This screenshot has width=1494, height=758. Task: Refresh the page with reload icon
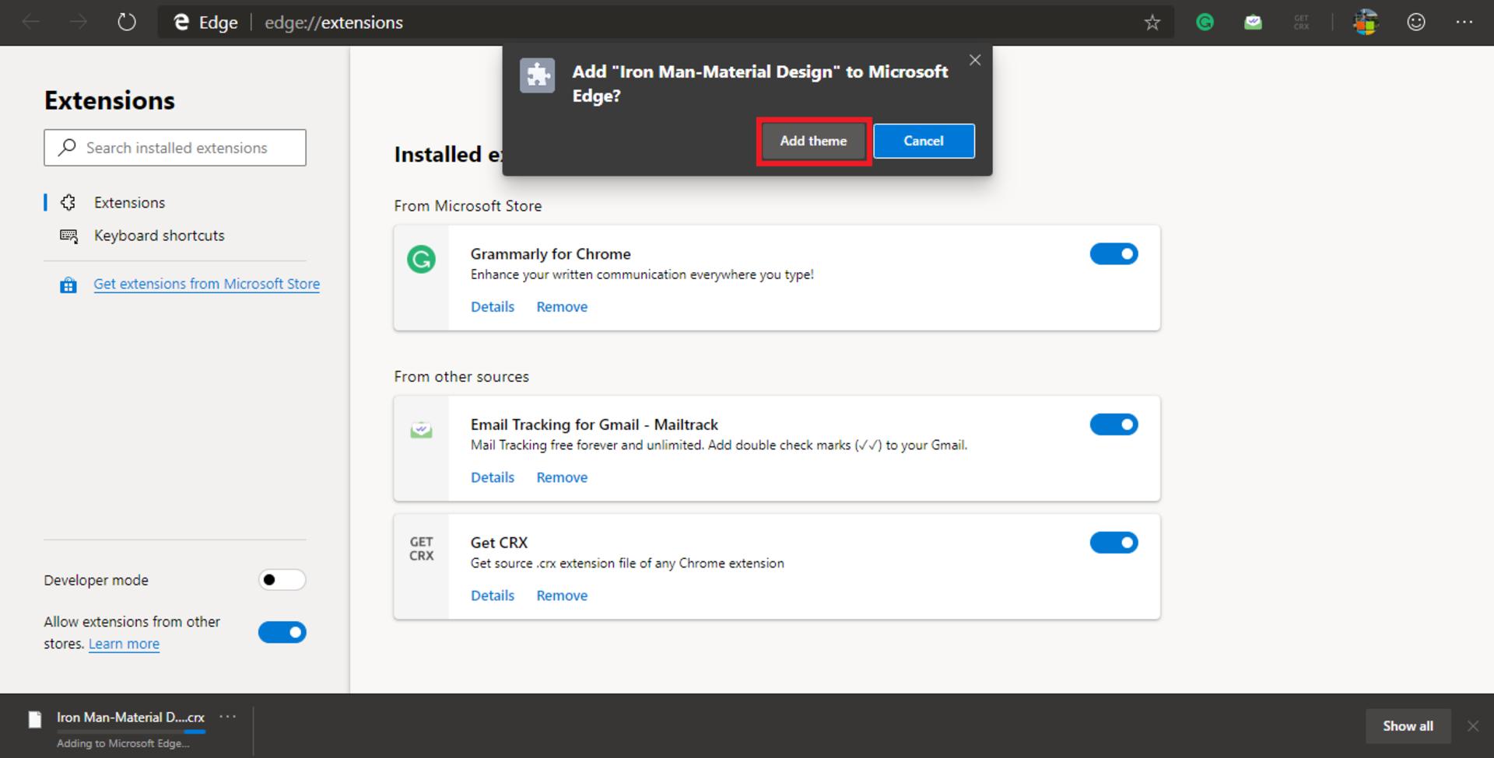127,23
